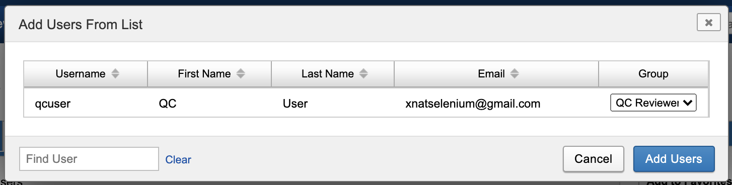Sort by the First Name column header
This screenshot has width=732, height=185.
[x=209, y=74]
